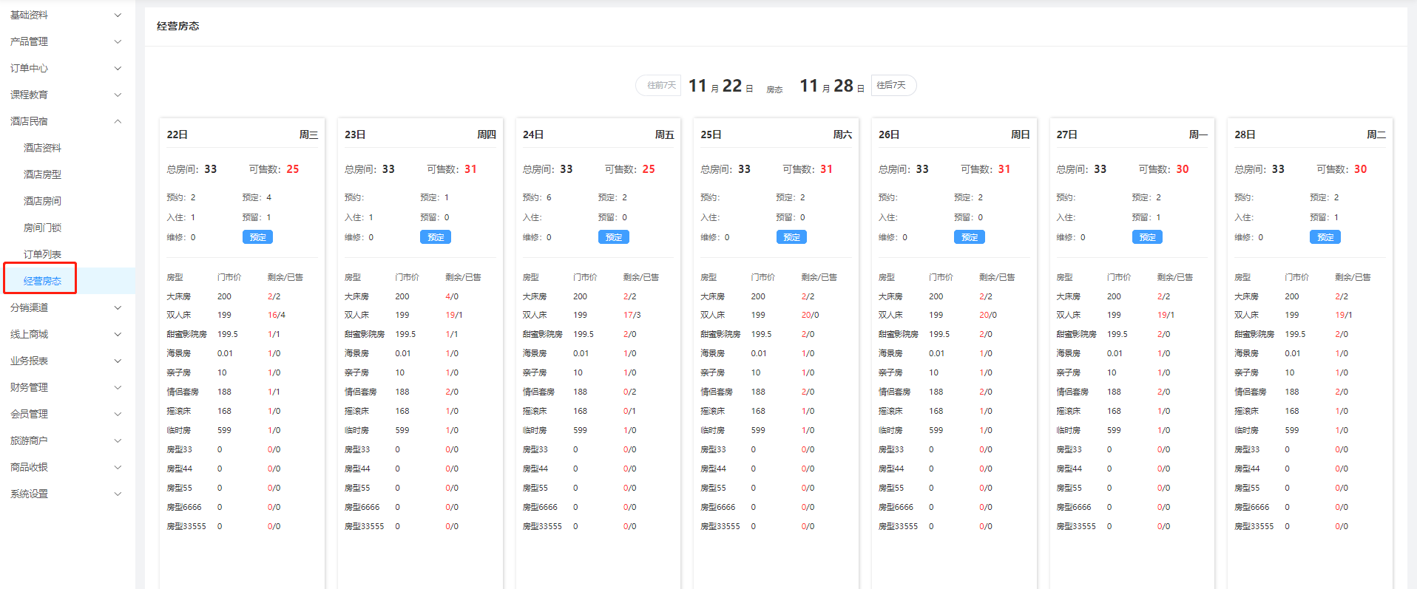1417x589 pixels.
Task: Expand the 订单中心 chevron arrow
Action: click(118, 68)
